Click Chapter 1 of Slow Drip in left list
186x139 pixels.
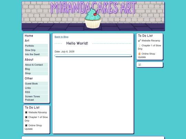[x=36, y=119]
